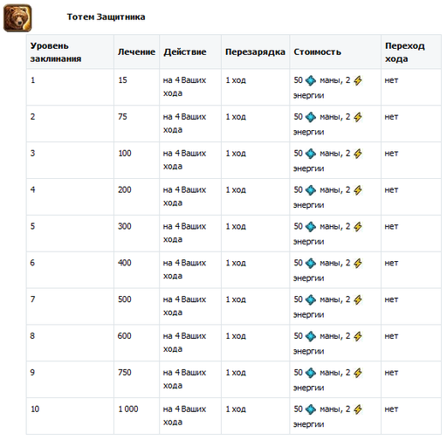This screenshot has width=447, height=440.
Task: Click the mana crystal icon in level 7 row
Action: 311,299
